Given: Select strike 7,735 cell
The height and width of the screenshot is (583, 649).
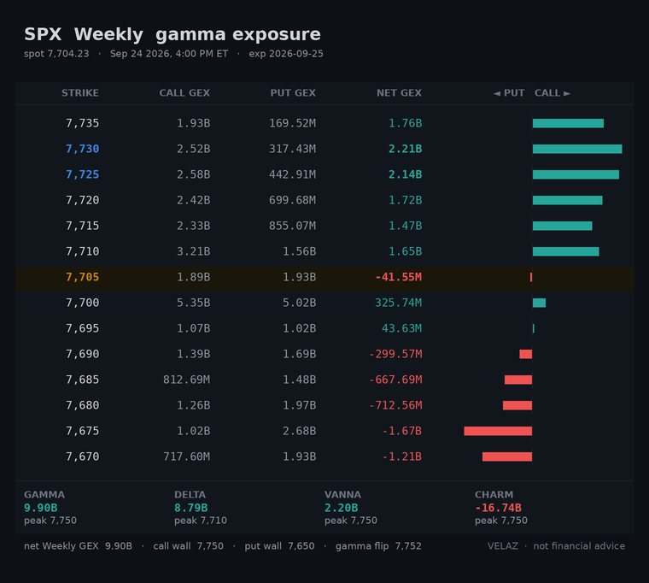Looking at the screenshot, I should (82, 123).
